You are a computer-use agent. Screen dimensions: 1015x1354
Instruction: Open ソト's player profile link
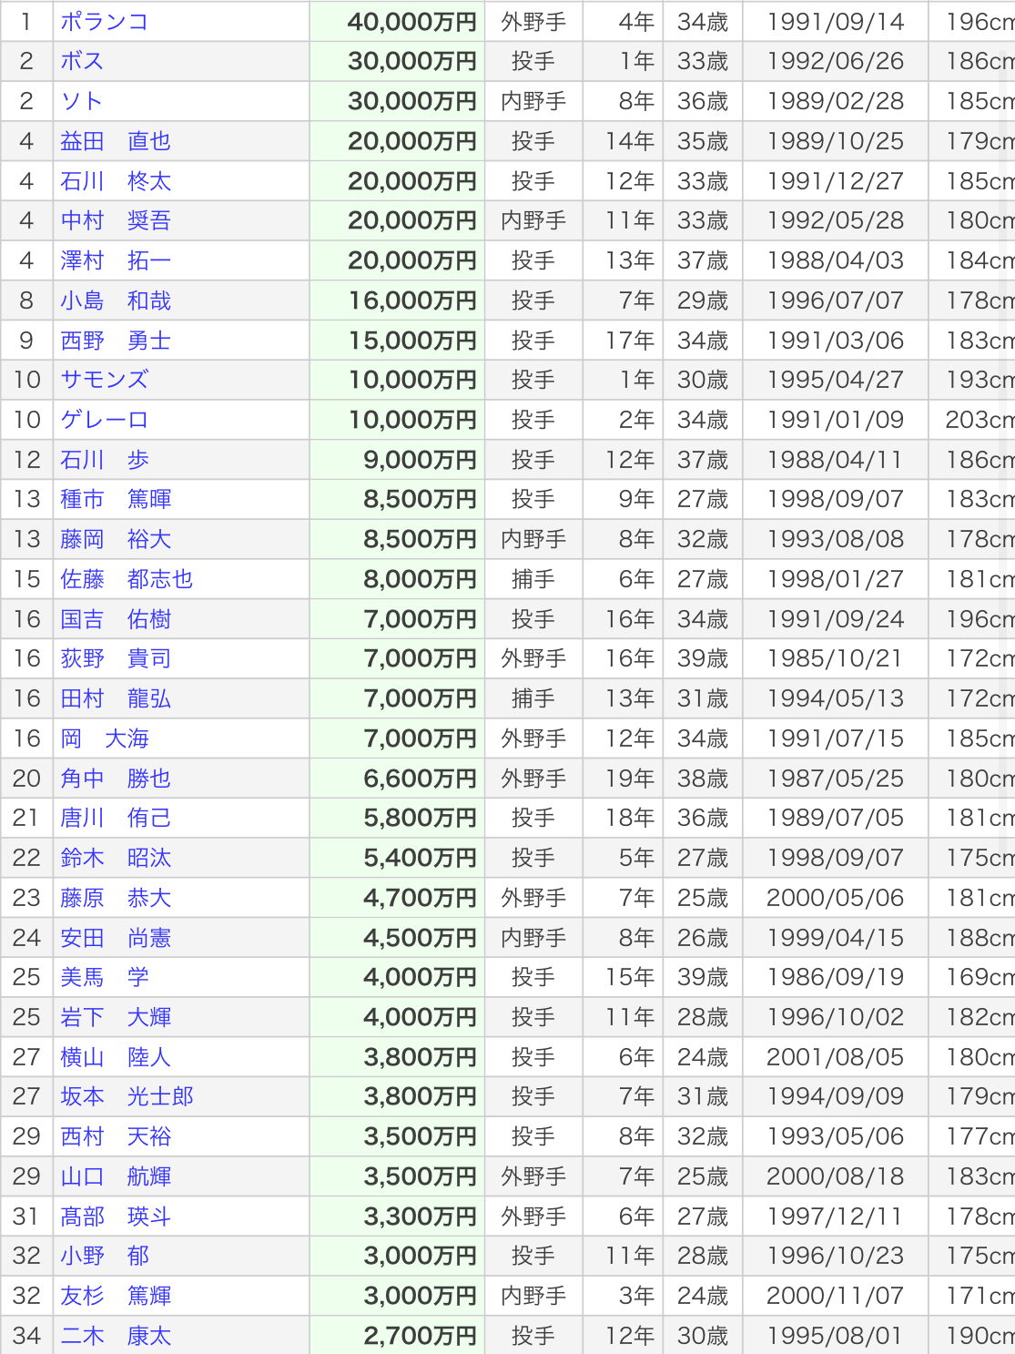(x=82, y=101)
